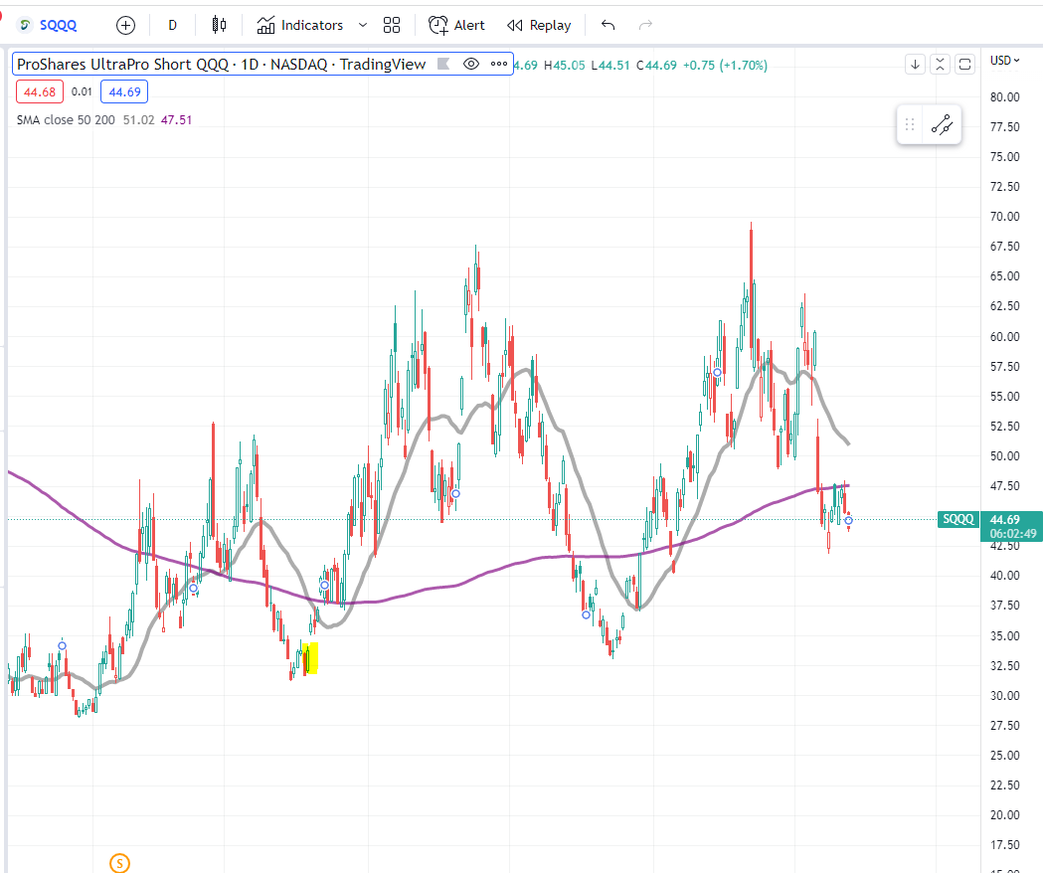Click the 70.00 price axis label

(x=1004, y=216)
